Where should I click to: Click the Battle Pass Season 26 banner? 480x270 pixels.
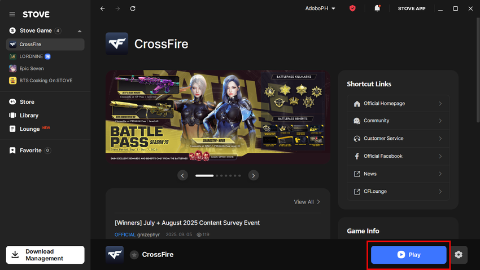218,117
